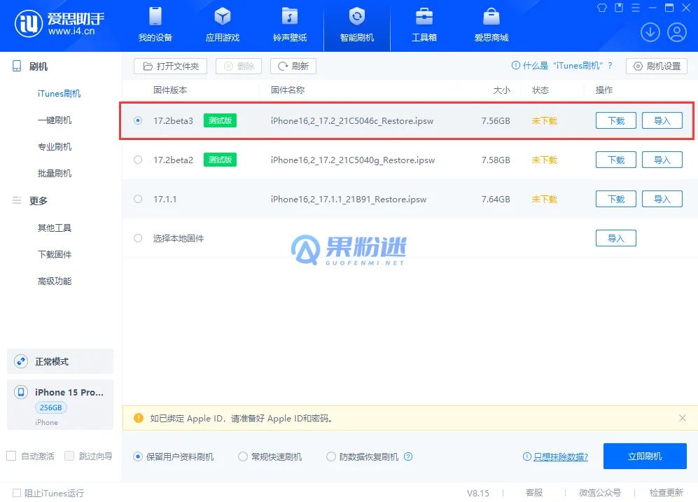The width and height of the screenshot is (698, 502).
Task: Click the 正常模式 mode icon
Action: pyautogui.click(x=20, y=361)
